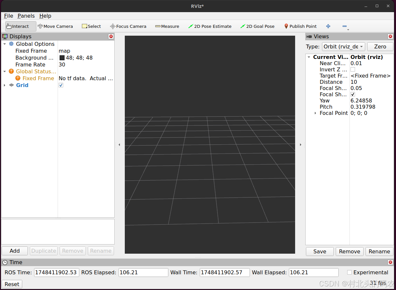Close the Displays panel

(111, 36)
